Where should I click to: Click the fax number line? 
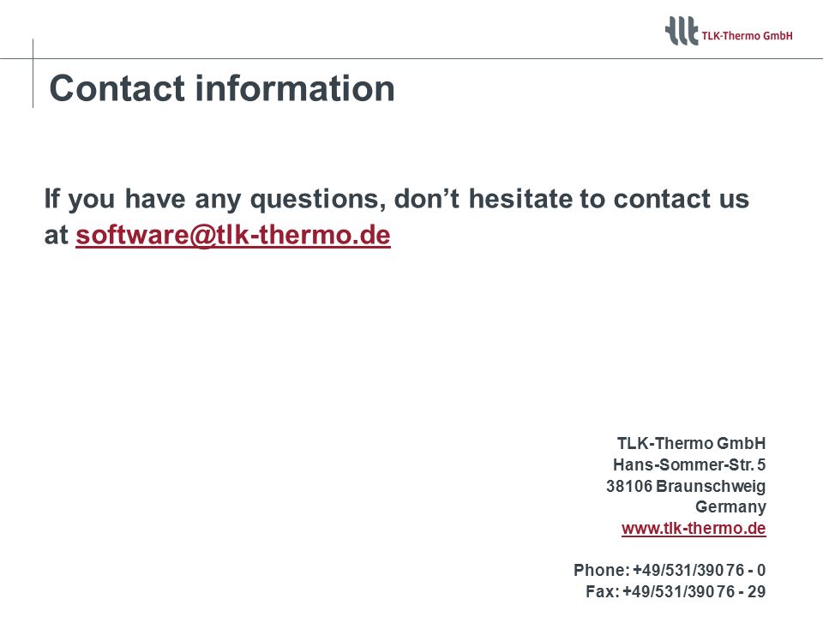click(x=676, y=591)
